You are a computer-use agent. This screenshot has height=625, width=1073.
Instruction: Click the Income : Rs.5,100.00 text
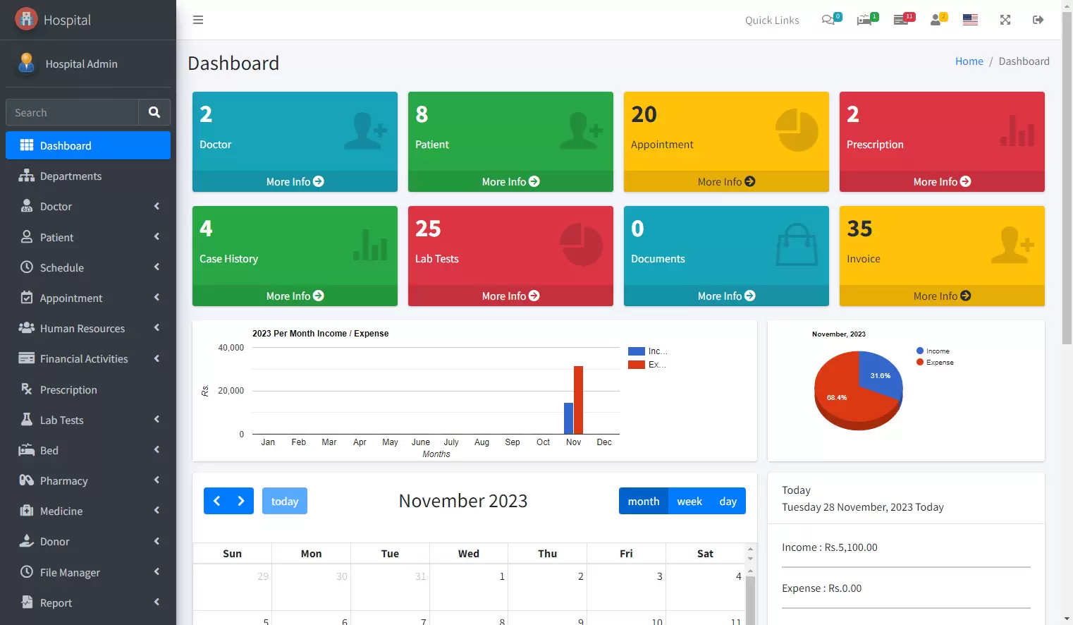click(830, 547)
